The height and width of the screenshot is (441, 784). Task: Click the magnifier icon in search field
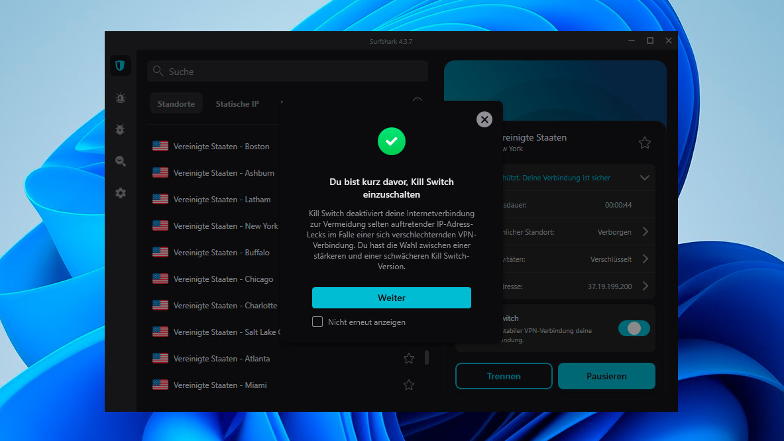click(x=158, y=71)
